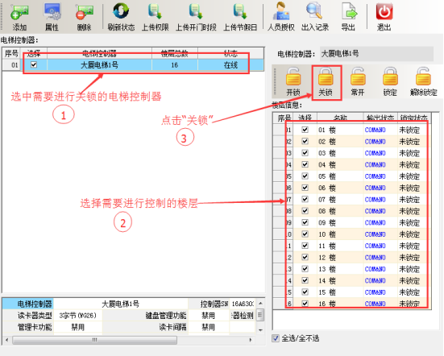444x356 pixels.
Task: Click the 键盘管理功能 label in details
Action: pos(166,315)
